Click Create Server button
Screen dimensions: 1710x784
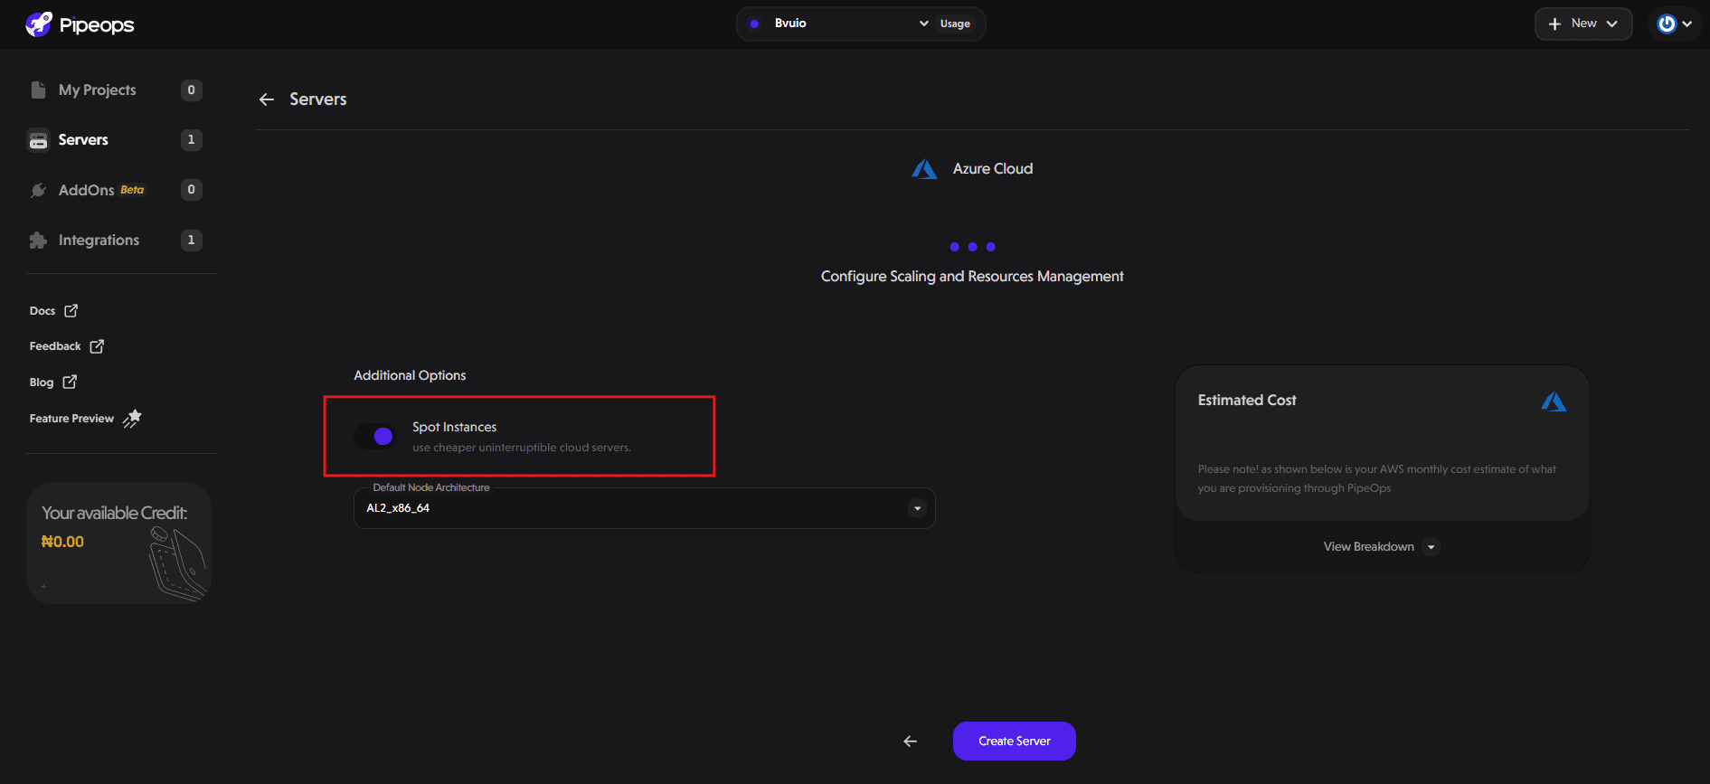(1014, 741)
